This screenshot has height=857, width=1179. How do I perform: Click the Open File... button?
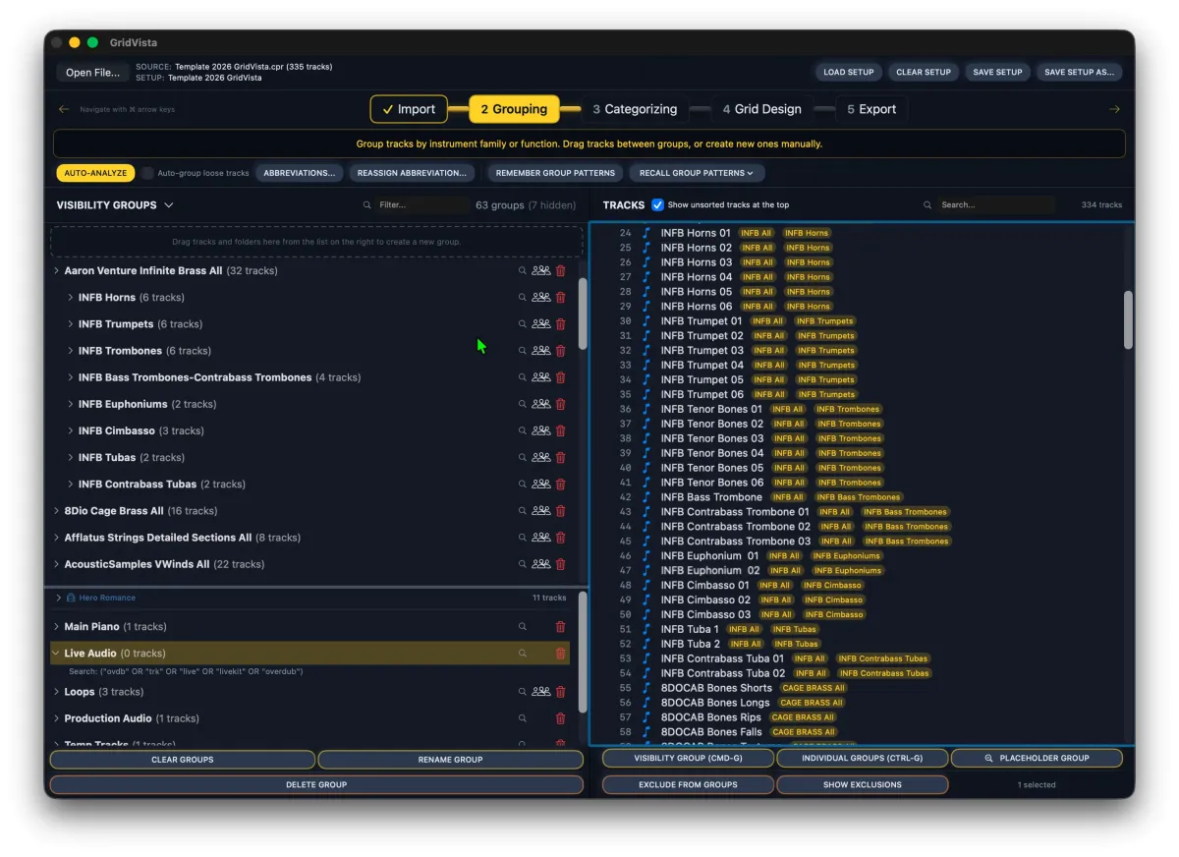[93, 72]
